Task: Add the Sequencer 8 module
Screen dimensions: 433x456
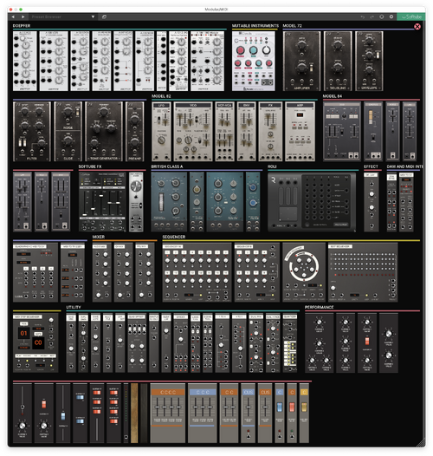Action: click(257, 272)
